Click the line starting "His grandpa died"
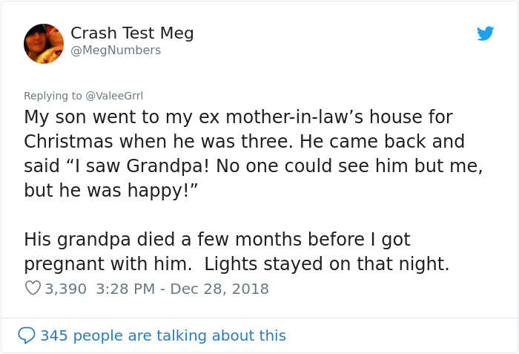Viewport: 519px width, 354px height. coord(216,240)
